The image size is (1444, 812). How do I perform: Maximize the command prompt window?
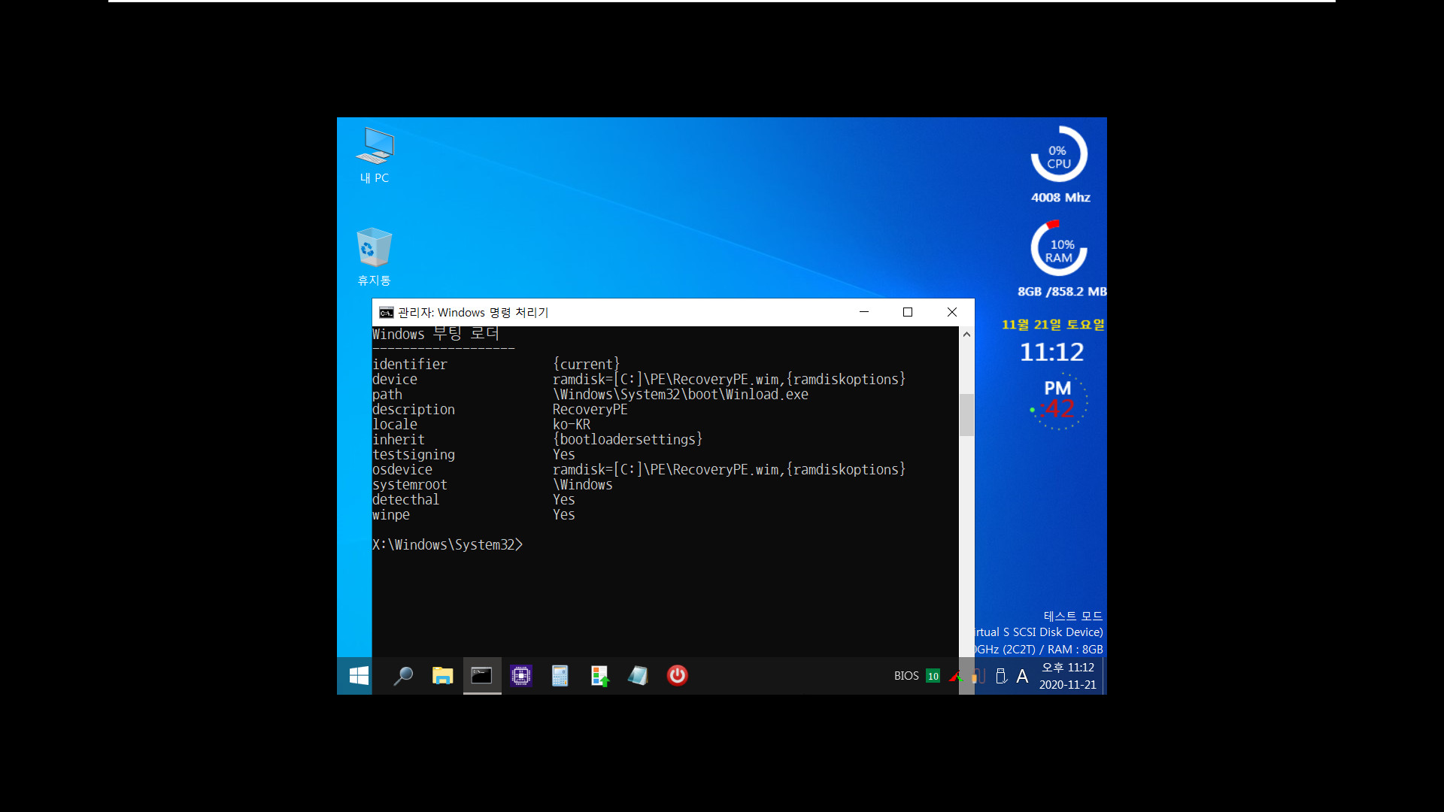pos(908,312)
